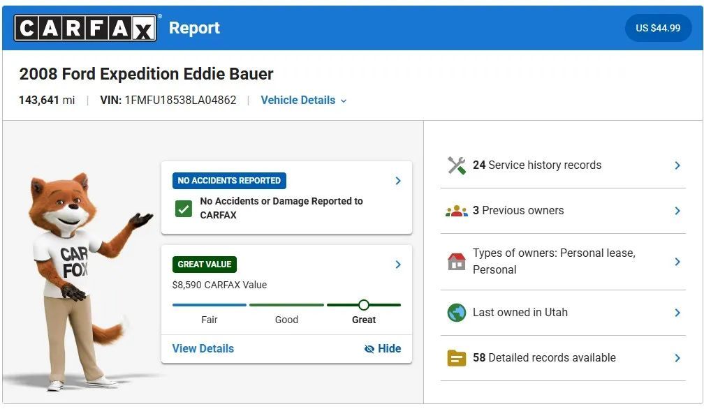Click the US $44.99 price button
The image size is (704, 409).
(x=657, y=29)
